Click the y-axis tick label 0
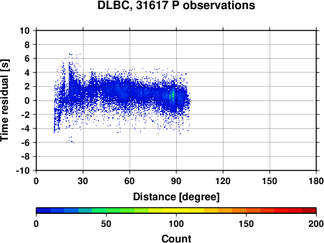The image size is (324, 243). click(27, 100)
